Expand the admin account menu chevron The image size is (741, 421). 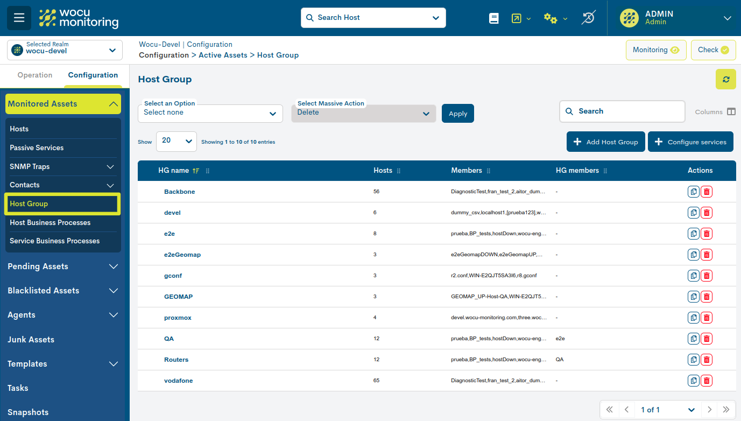click(728, 18)
